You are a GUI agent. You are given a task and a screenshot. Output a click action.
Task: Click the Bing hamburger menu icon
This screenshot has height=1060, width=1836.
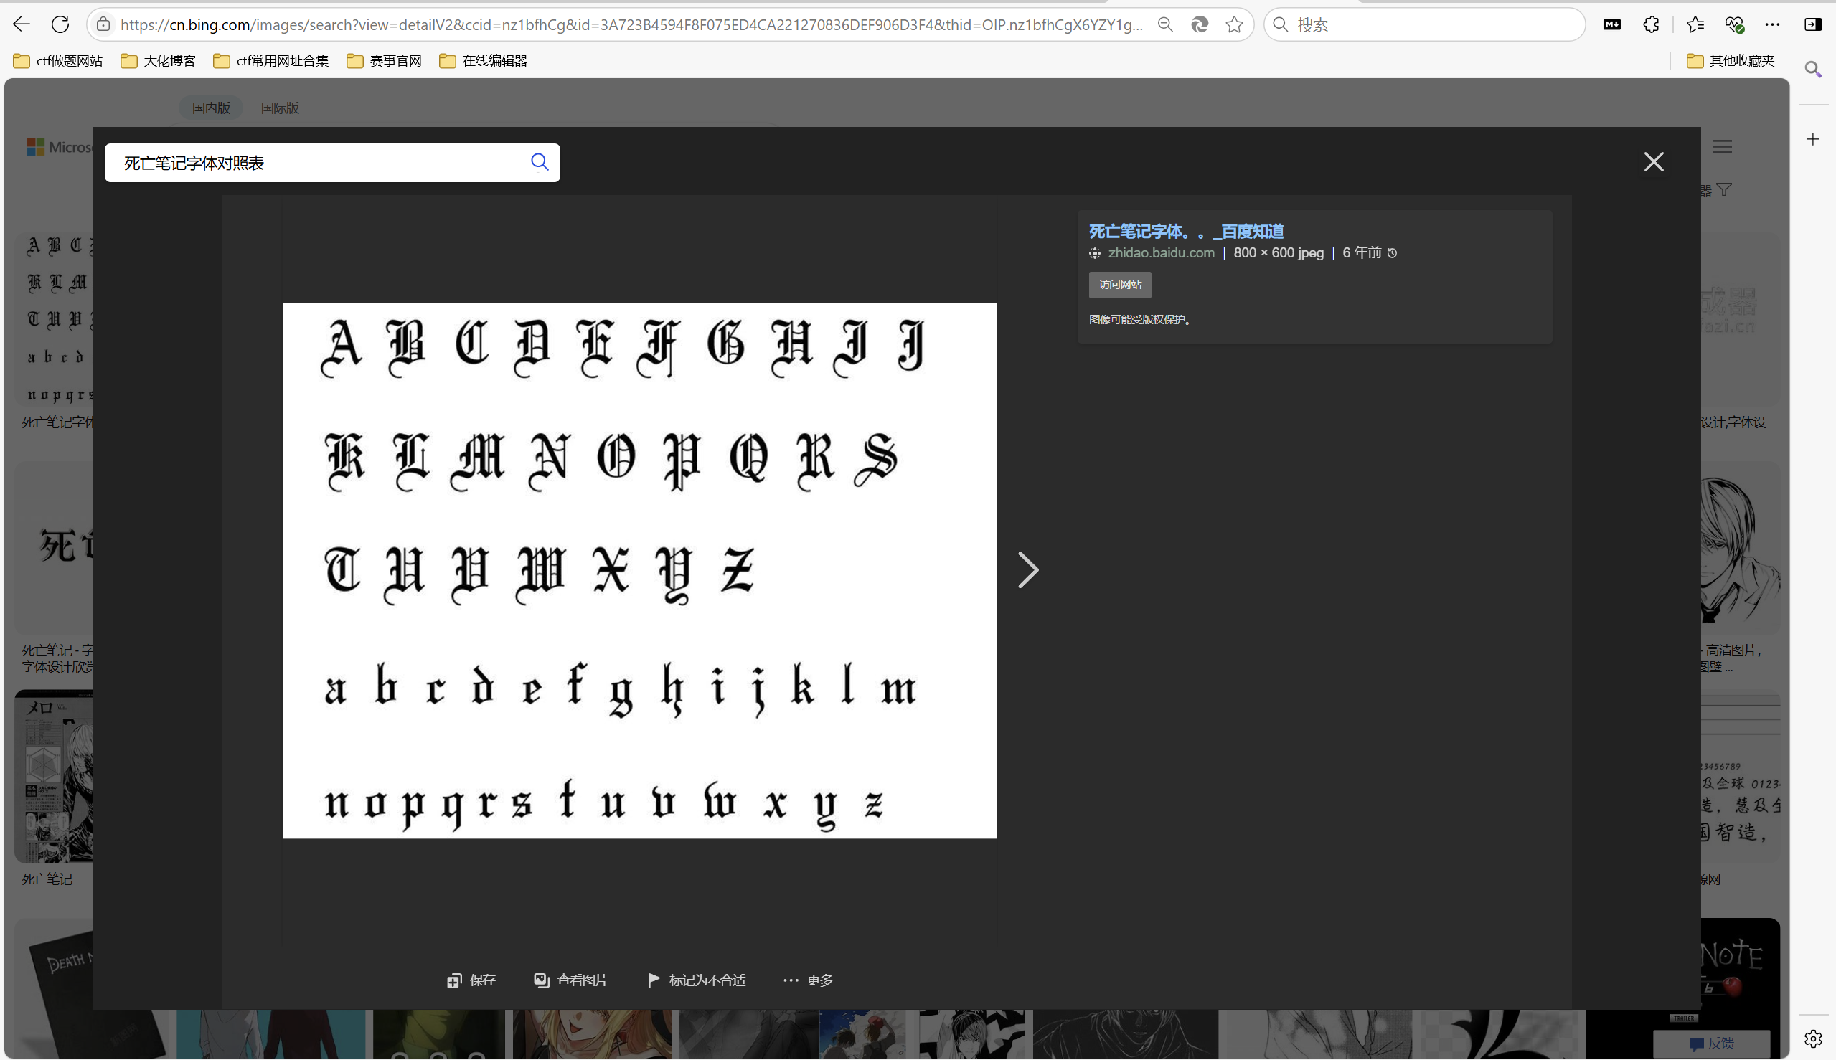tap(1722, 147)
